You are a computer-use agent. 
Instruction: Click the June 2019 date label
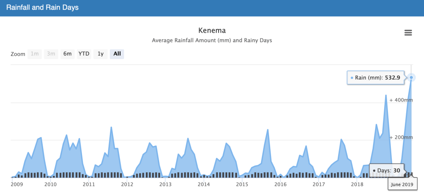click(402, 185)
